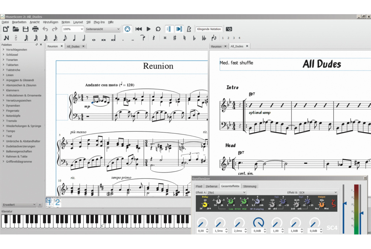Click the 1,5ms value field
This screenshot has width=371, height=249.
tap(218, 231)
